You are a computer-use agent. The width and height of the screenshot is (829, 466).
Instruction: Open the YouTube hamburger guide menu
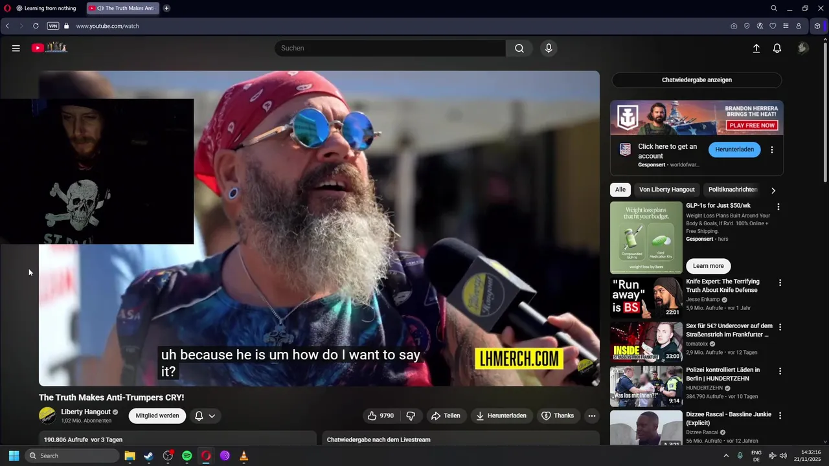click(16, 48)
